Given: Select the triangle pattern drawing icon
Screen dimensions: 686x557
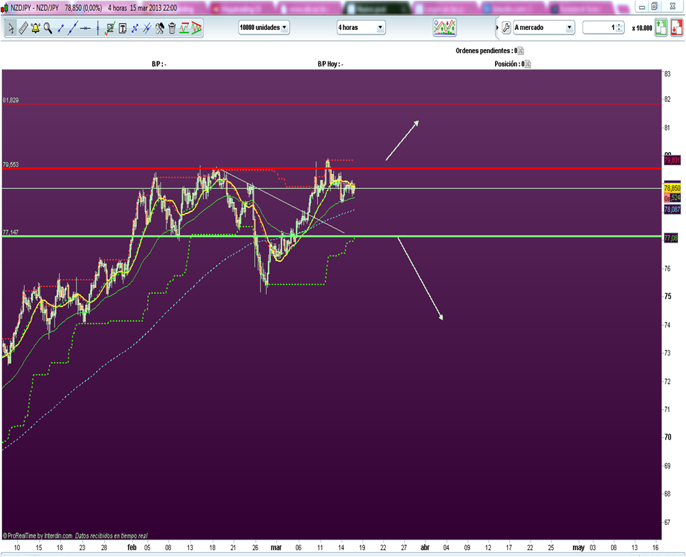Looking at the screenshot, I should click(x=196, y=28).
